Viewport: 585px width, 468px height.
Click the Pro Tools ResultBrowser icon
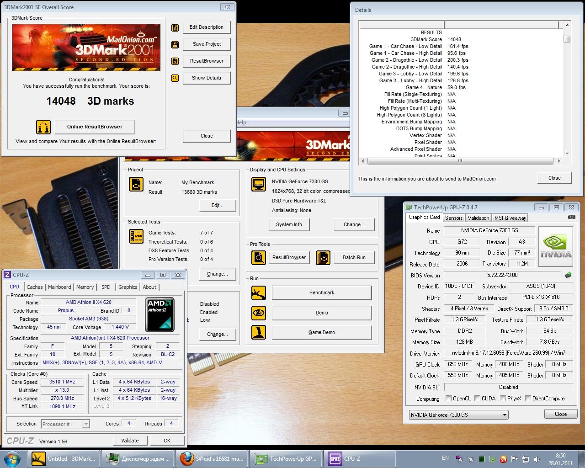click(259, 258)
